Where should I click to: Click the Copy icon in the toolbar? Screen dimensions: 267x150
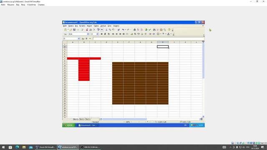point(110,30)
